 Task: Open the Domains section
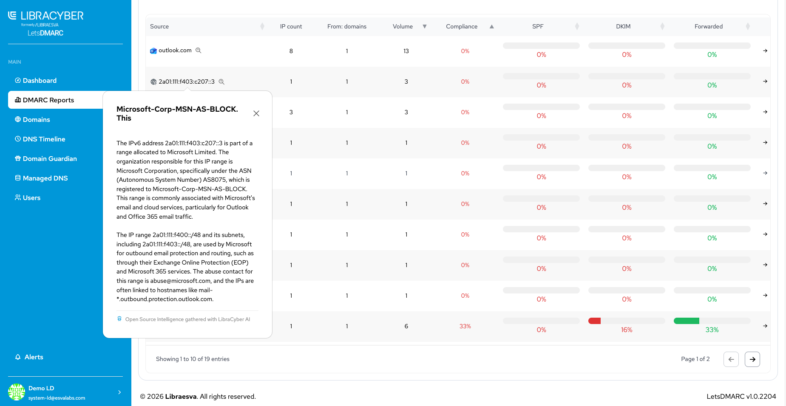click(33, 120)
